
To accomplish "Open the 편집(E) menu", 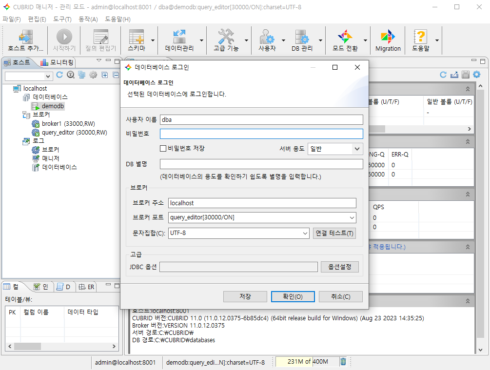I will [37, 19].
